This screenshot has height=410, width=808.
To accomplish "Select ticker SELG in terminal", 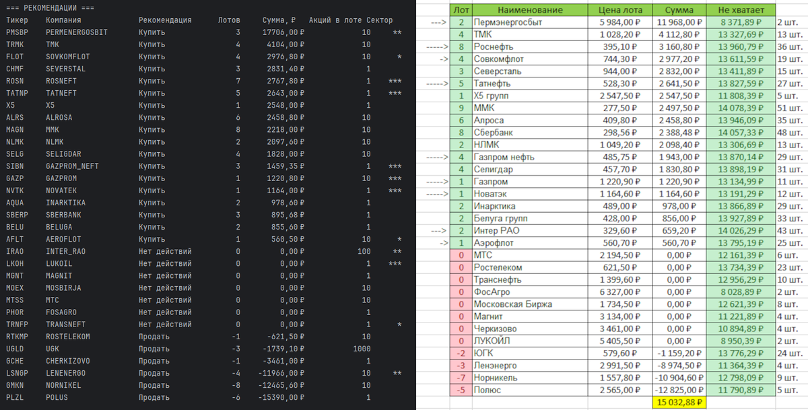I will click(x=15, y=154).
